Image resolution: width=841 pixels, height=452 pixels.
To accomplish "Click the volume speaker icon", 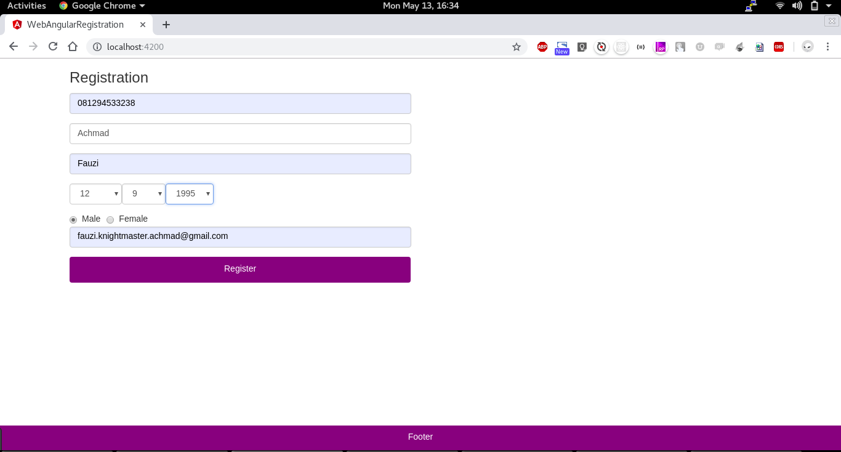I will click(797, 6).
